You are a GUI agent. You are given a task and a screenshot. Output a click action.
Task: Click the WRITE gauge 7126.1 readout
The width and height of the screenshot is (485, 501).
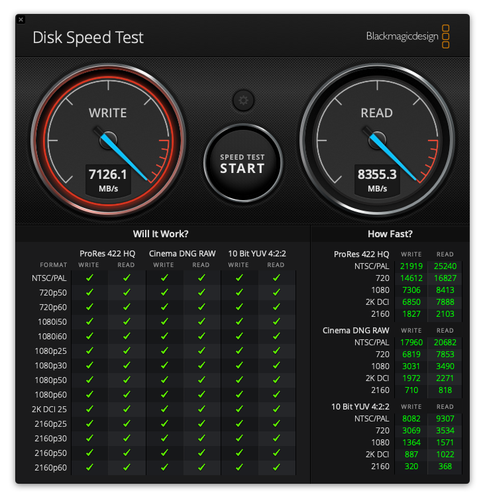[x=108, y=180]
